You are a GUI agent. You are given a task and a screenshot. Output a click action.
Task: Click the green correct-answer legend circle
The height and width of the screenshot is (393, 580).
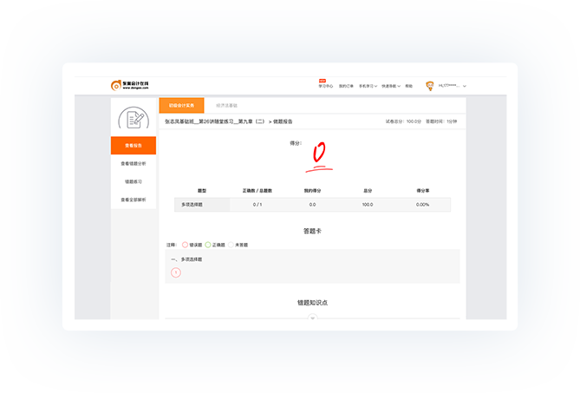pyautogui.click(x=208, y=245)
